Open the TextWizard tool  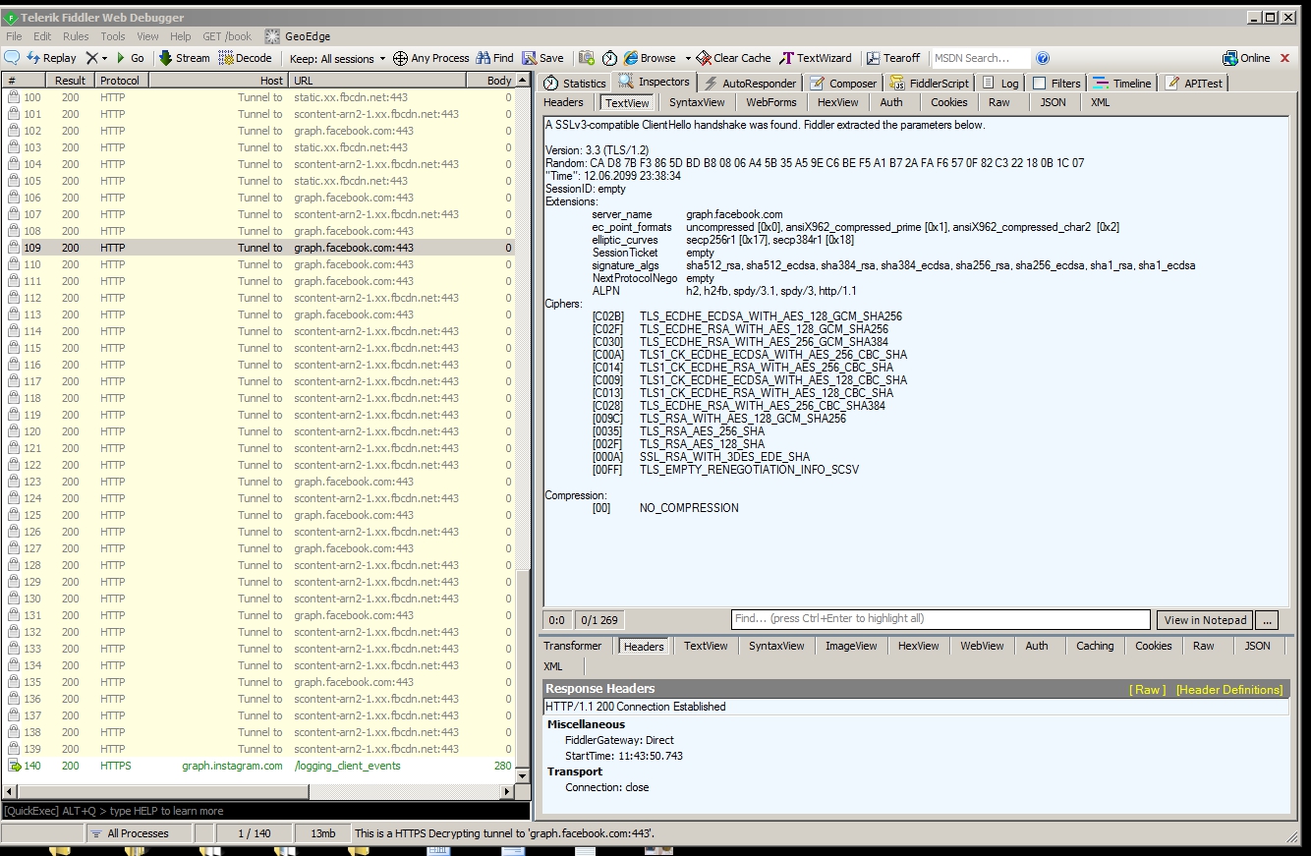coord(816,58)
